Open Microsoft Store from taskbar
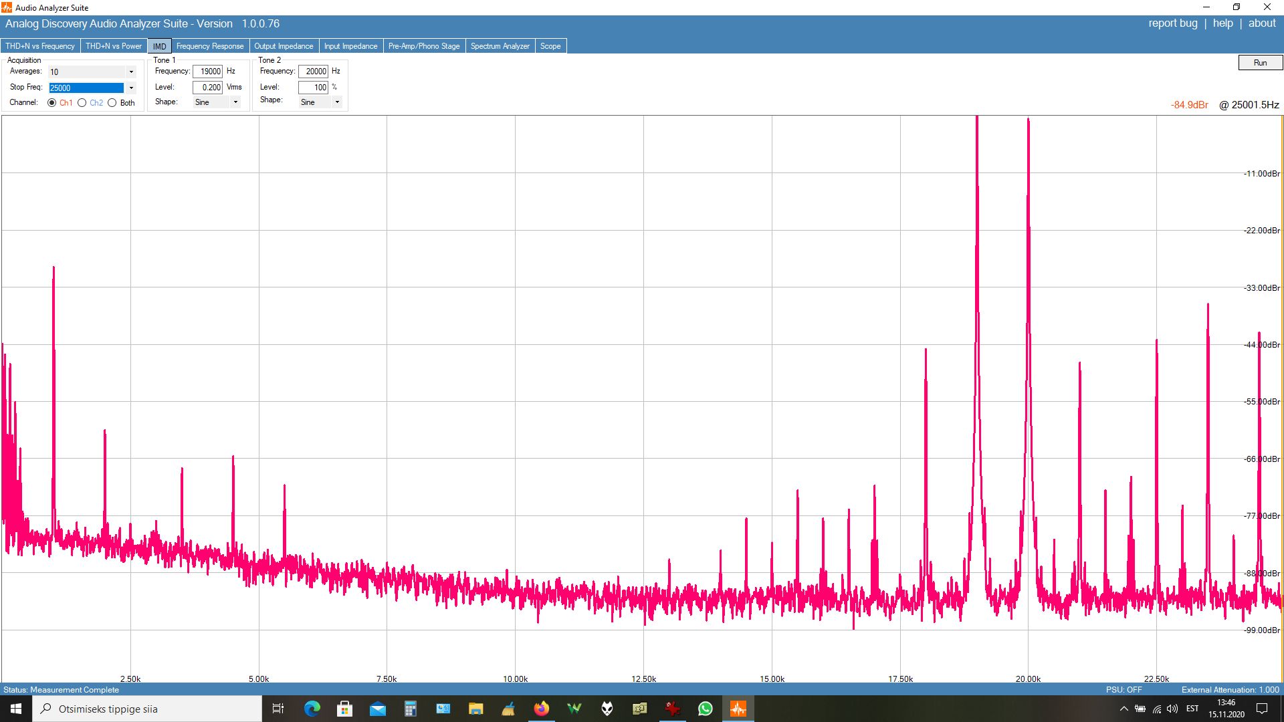The image size is (1284, 722). pos(345,709)
